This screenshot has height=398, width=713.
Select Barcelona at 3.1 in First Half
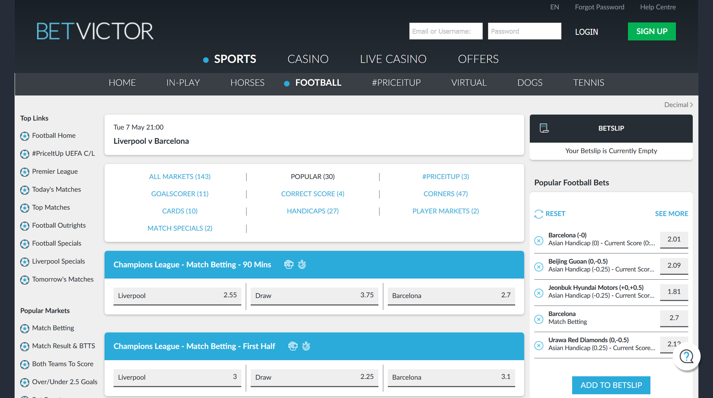[x=451, y=377]
